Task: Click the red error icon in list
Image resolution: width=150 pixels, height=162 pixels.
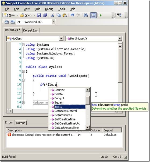Action: [9, 135]
